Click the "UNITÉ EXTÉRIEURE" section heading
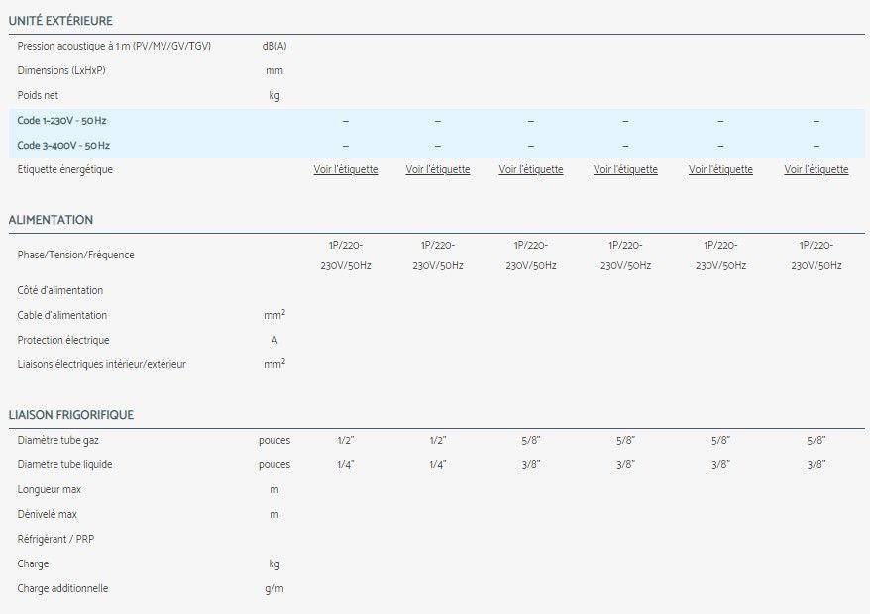The width and height of the screenshot is (870, 614). pos(60,21)
